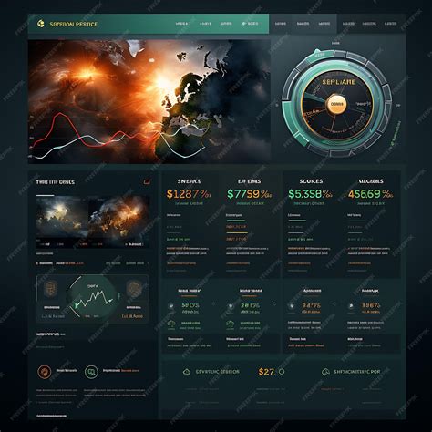Viewport: 432px width, 432px height.
Task: Open the right fiery cloud thumbnail
Action: [x=118, y=218]
